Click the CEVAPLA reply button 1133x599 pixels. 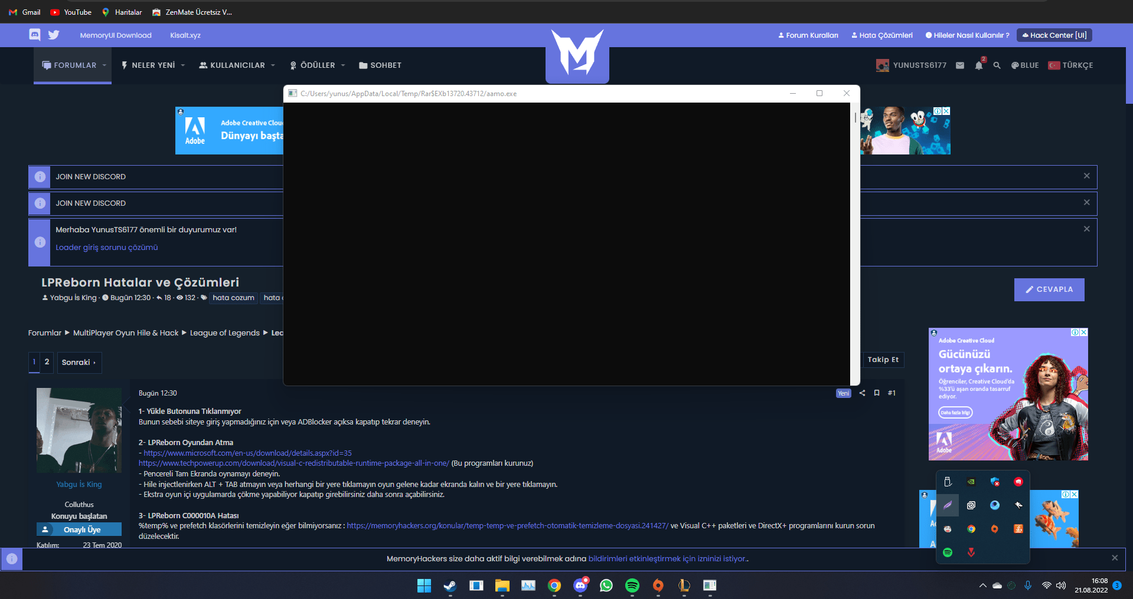(x=1049, y=289)
